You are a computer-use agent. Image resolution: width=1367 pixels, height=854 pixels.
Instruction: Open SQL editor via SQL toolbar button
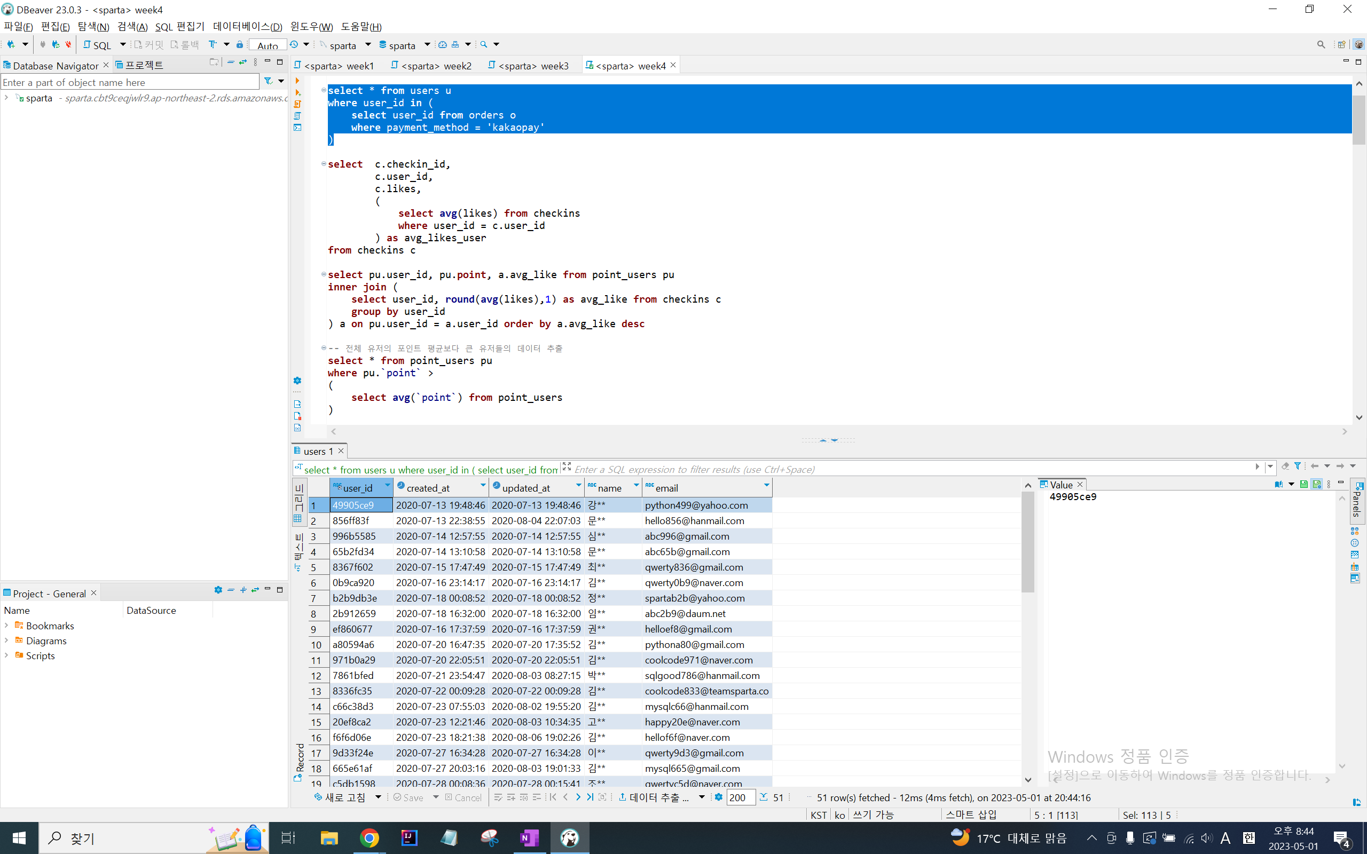[97, 45]
